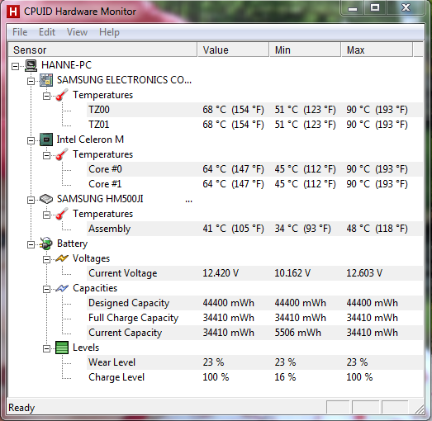The height and width of the screenshot is (421, 432).
Task: Click thermometer icon under Intel Celeron M
Action: click(x=62, y=154)
